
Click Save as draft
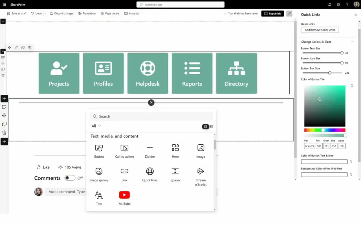tap(17, 14)
